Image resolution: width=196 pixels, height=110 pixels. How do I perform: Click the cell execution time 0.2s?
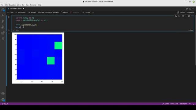point(18,30)
